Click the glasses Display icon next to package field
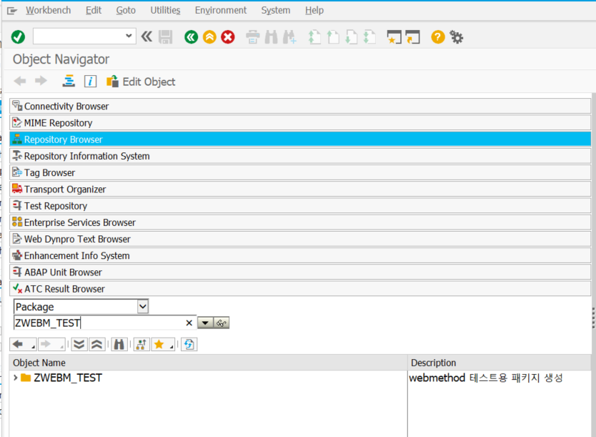Screen dimensions: 596x437 coord(222,323)
